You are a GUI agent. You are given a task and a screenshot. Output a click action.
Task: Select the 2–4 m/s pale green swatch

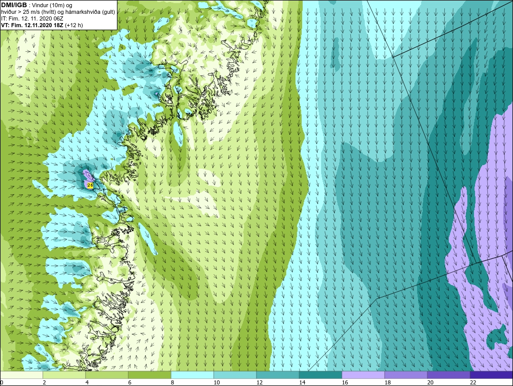pos(64,375)
